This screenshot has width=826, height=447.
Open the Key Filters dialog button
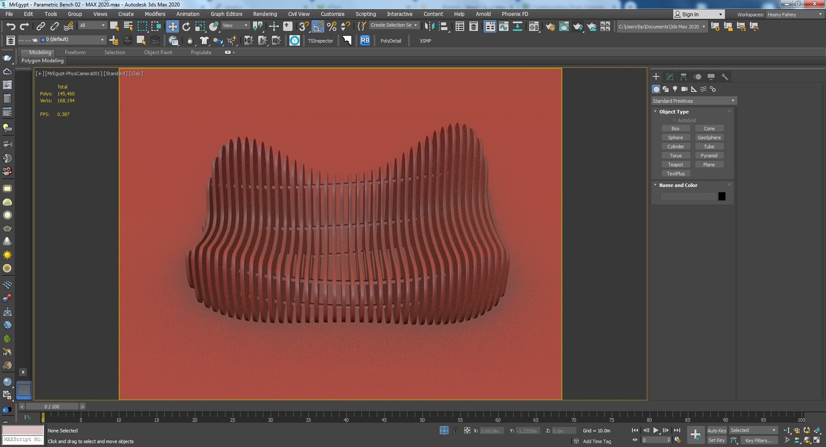click(759, 441)
